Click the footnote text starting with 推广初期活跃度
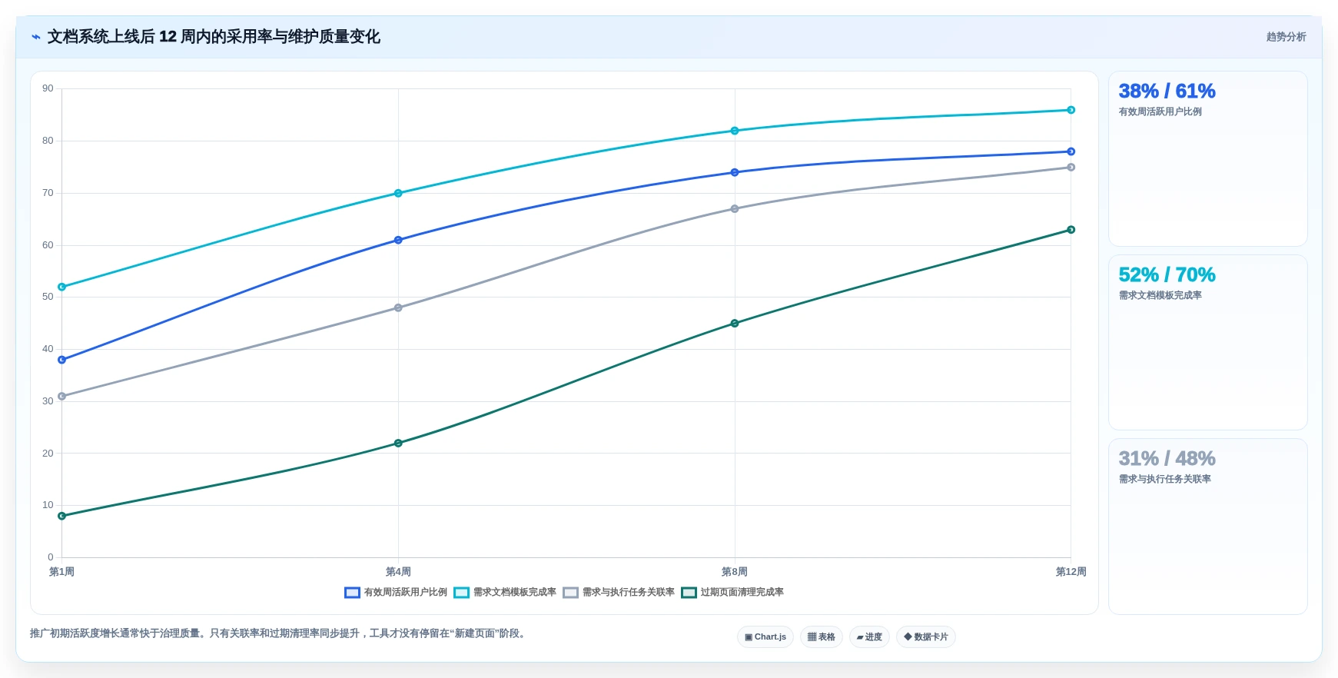Screen dimensions: 1338x678 [280, 633]
